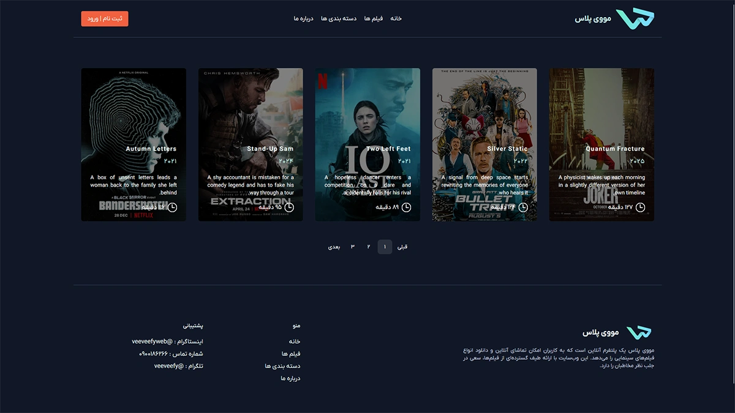Go to pagination page 3
This screenshot has height=413, width=735.
[x=352, y=247]
